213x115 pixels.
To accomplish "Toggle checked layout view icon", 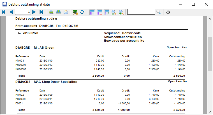I will coord(106,12).
